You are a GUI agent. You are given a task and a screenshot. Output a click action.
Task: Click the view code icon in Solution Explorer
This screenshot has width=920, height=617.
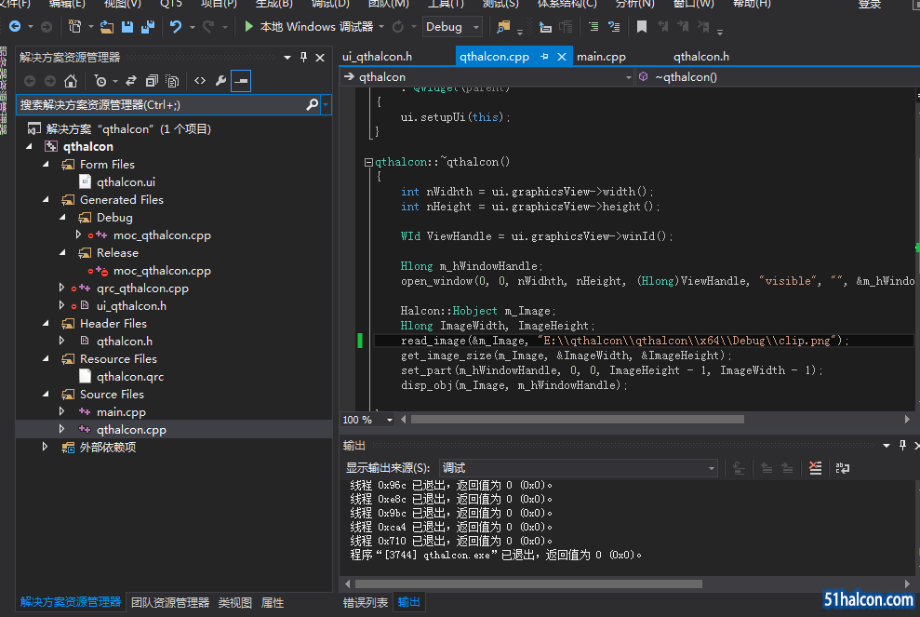(x=200, y=81)
